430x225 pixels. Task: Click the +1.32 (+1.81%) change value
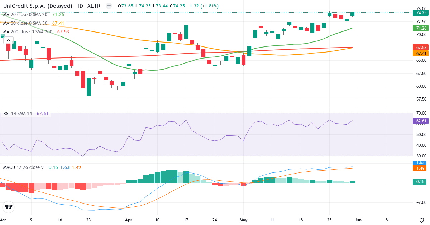(202, 6)
